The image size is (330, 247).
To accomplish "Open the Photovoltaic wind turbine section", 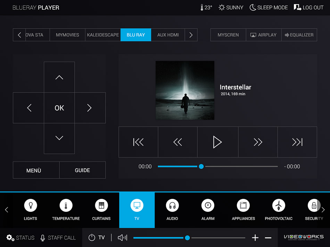I will (279, 210).
